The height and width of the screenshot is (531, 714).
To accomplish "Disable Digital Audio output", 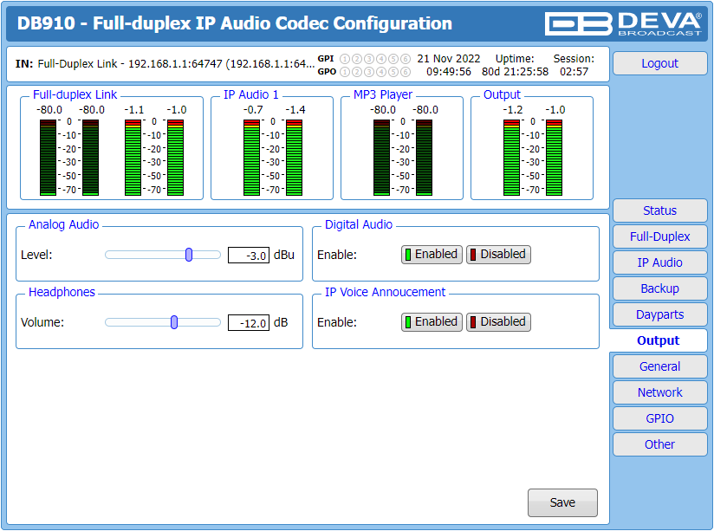I will (498, 254).
